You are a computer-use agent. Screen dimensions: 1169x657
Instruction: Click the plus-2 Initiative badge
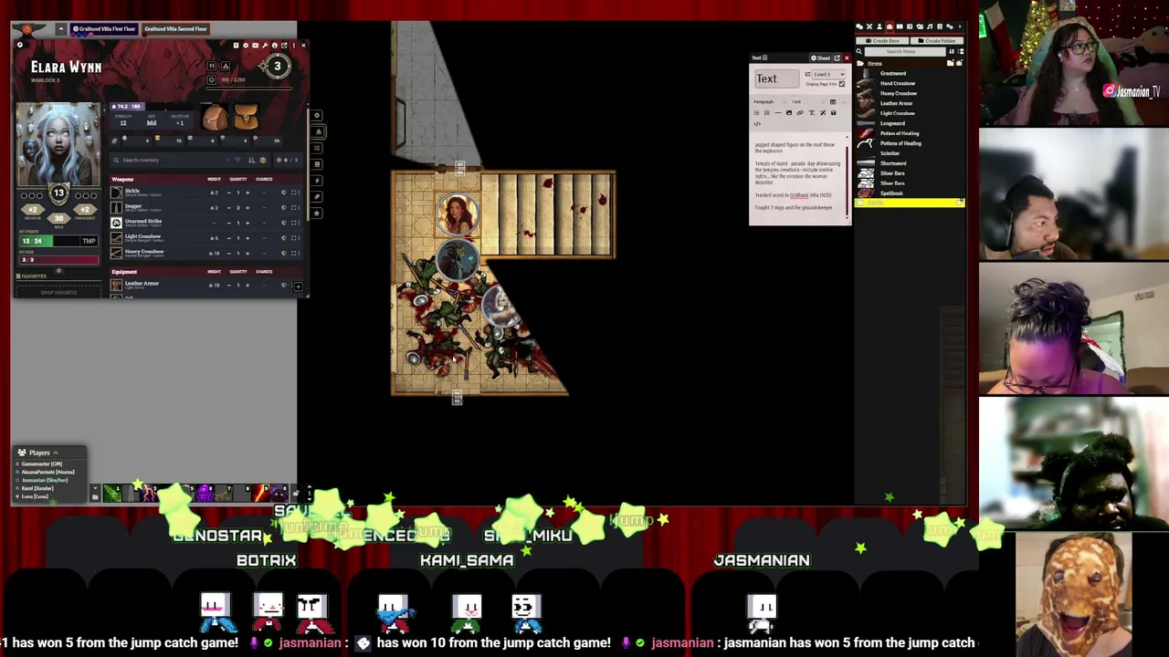32,209
